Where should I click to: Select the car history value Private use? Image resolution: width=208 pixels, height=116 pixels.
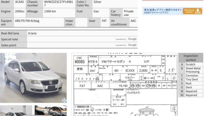point(129,13)
